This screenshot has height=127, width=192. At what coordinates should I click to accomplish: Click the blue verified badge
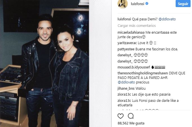147,4
